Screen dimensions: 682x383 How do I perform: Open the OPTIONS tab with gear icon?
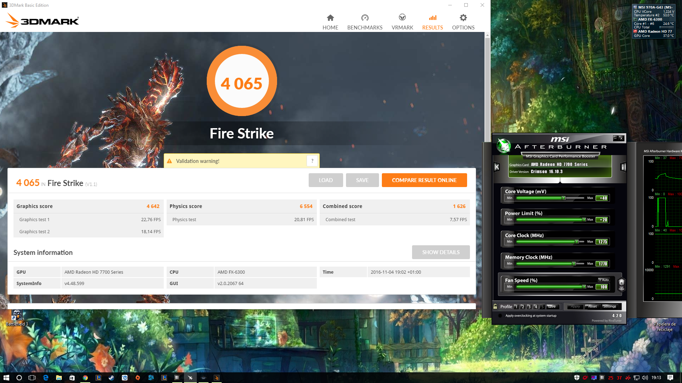pos(463,22)
